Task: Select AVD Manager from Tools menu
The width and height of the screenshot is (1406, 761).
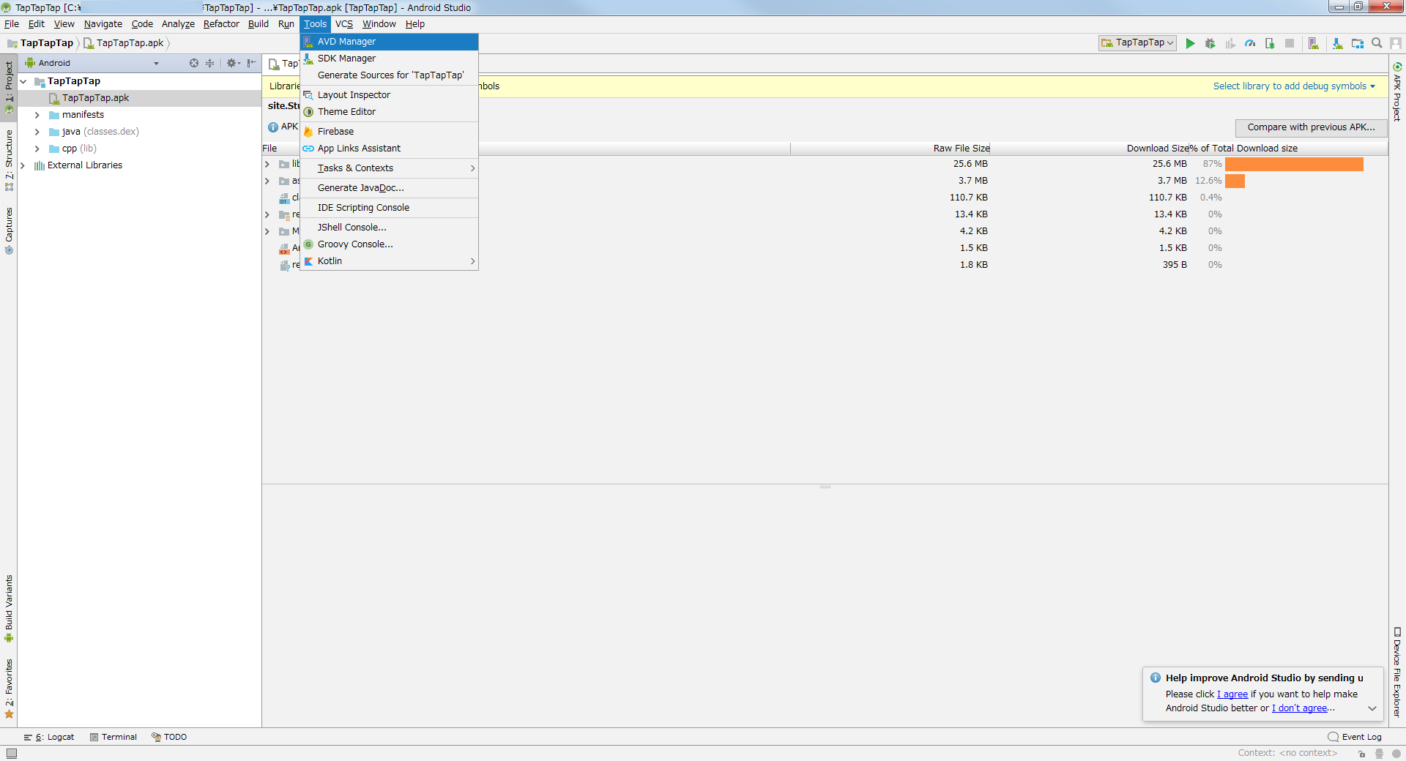Action: coord(389,42)
